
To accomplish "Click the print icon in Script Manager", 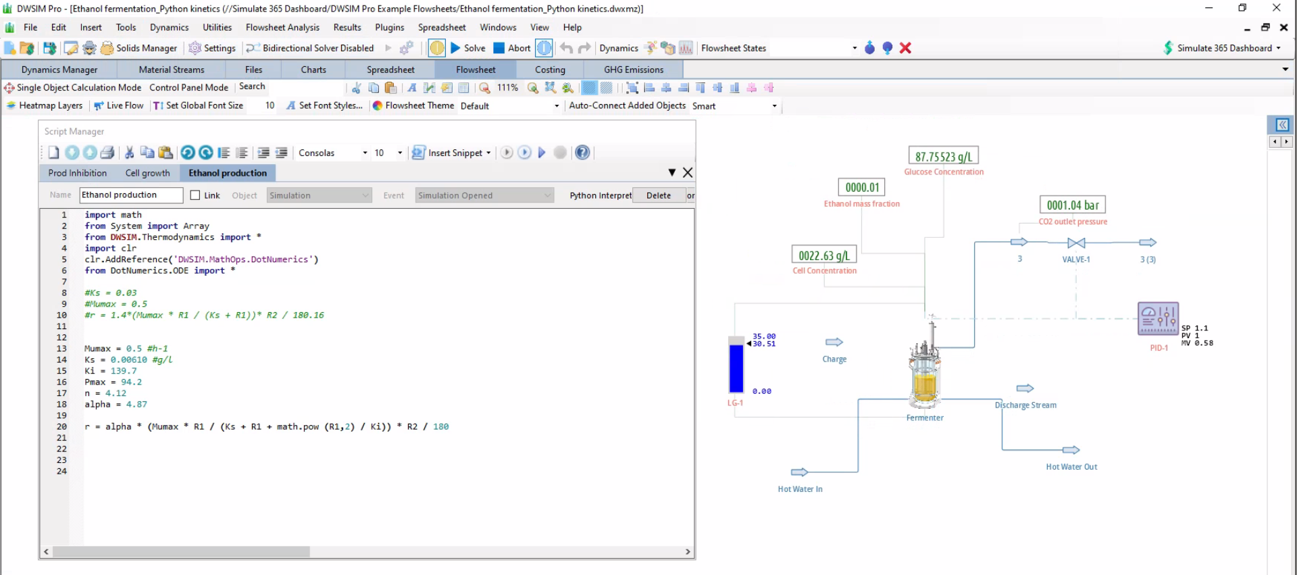I will tap(107, 153).
